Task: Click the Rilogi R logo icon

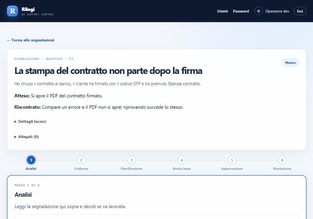Action: 13,11
